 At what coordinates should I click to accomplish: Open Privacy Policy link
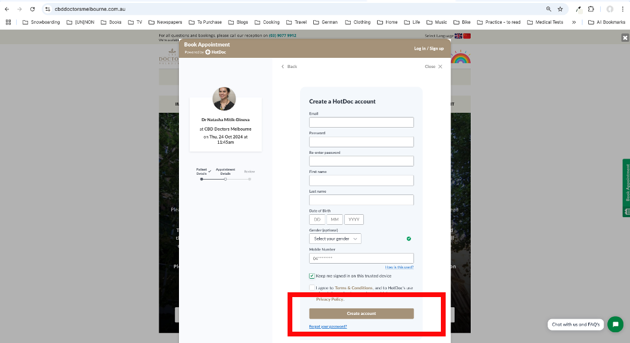tap(329, 299)
